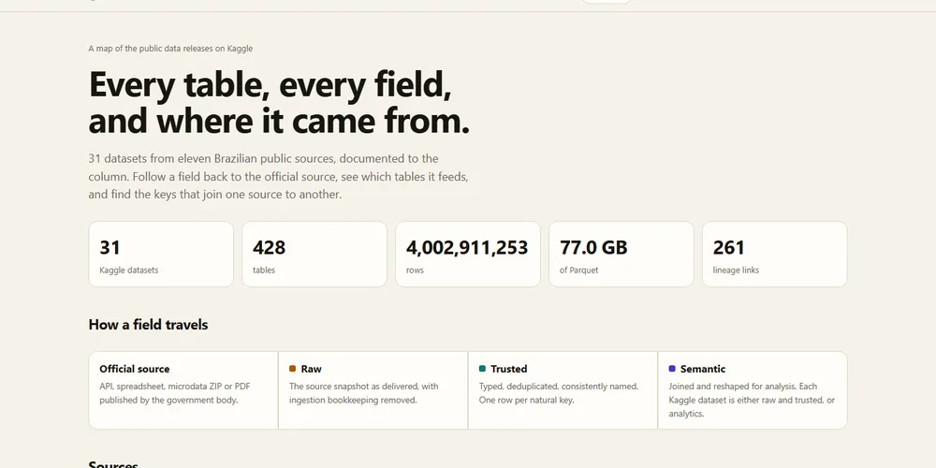
Task: Select the '428 tables' stat card
Action: [314, 255]
